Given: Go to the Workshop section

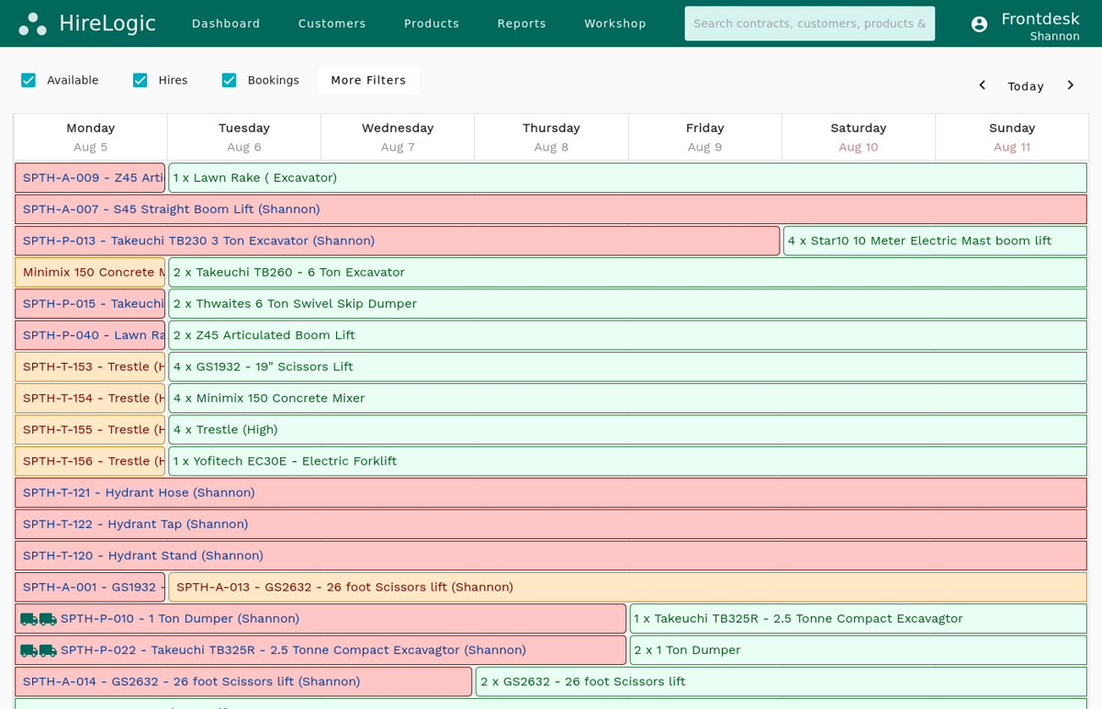Looking at the screenshot, I should click(x=615, y=23).
